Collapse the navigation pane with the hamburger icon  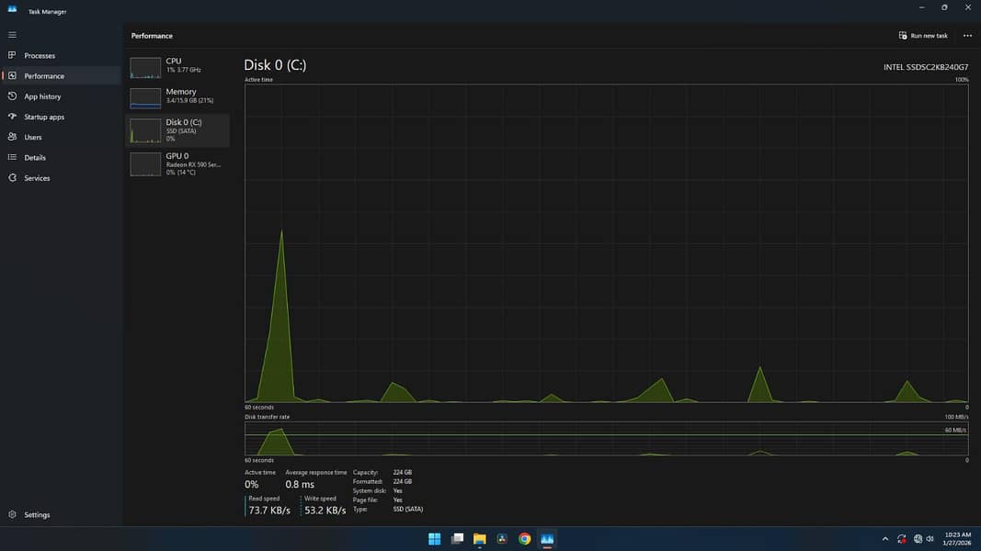click(12, 35)
